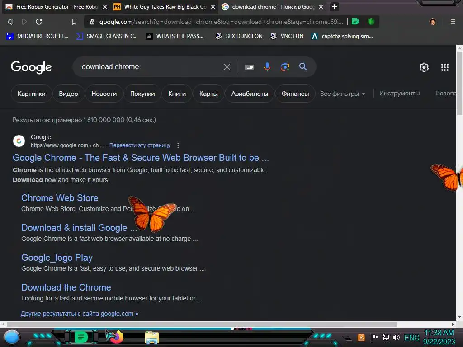463x347 pixels.
Task: Open Download & install Google sitelink
Action: pyautogui.click(x=79, y=228)
